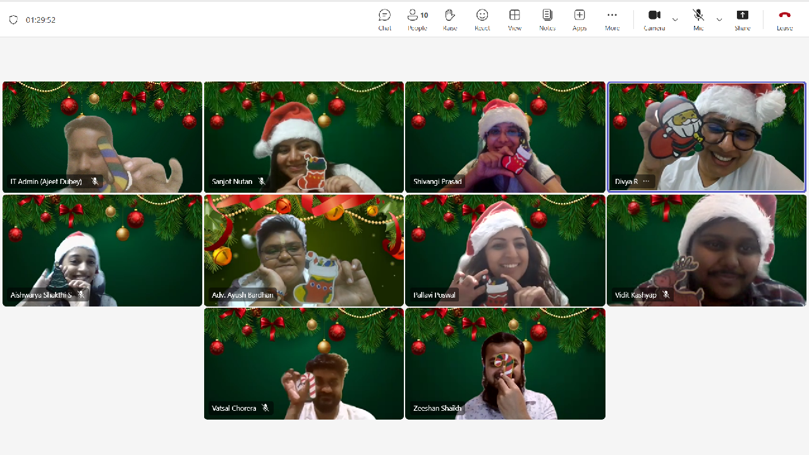Open the options ellipsis beside Divya R
This screenshot has width=809, height=455.
click(646, 181)
